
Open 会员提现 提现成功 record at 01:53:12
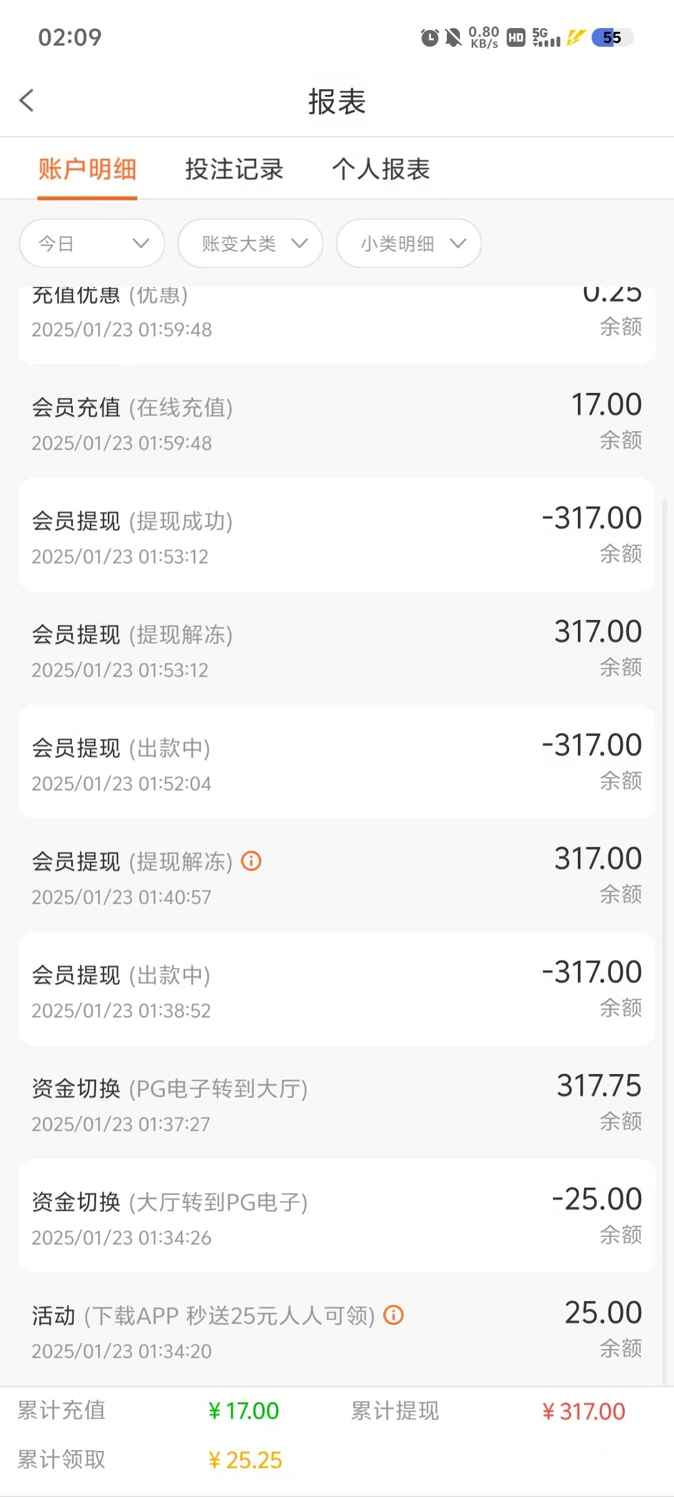337,535
